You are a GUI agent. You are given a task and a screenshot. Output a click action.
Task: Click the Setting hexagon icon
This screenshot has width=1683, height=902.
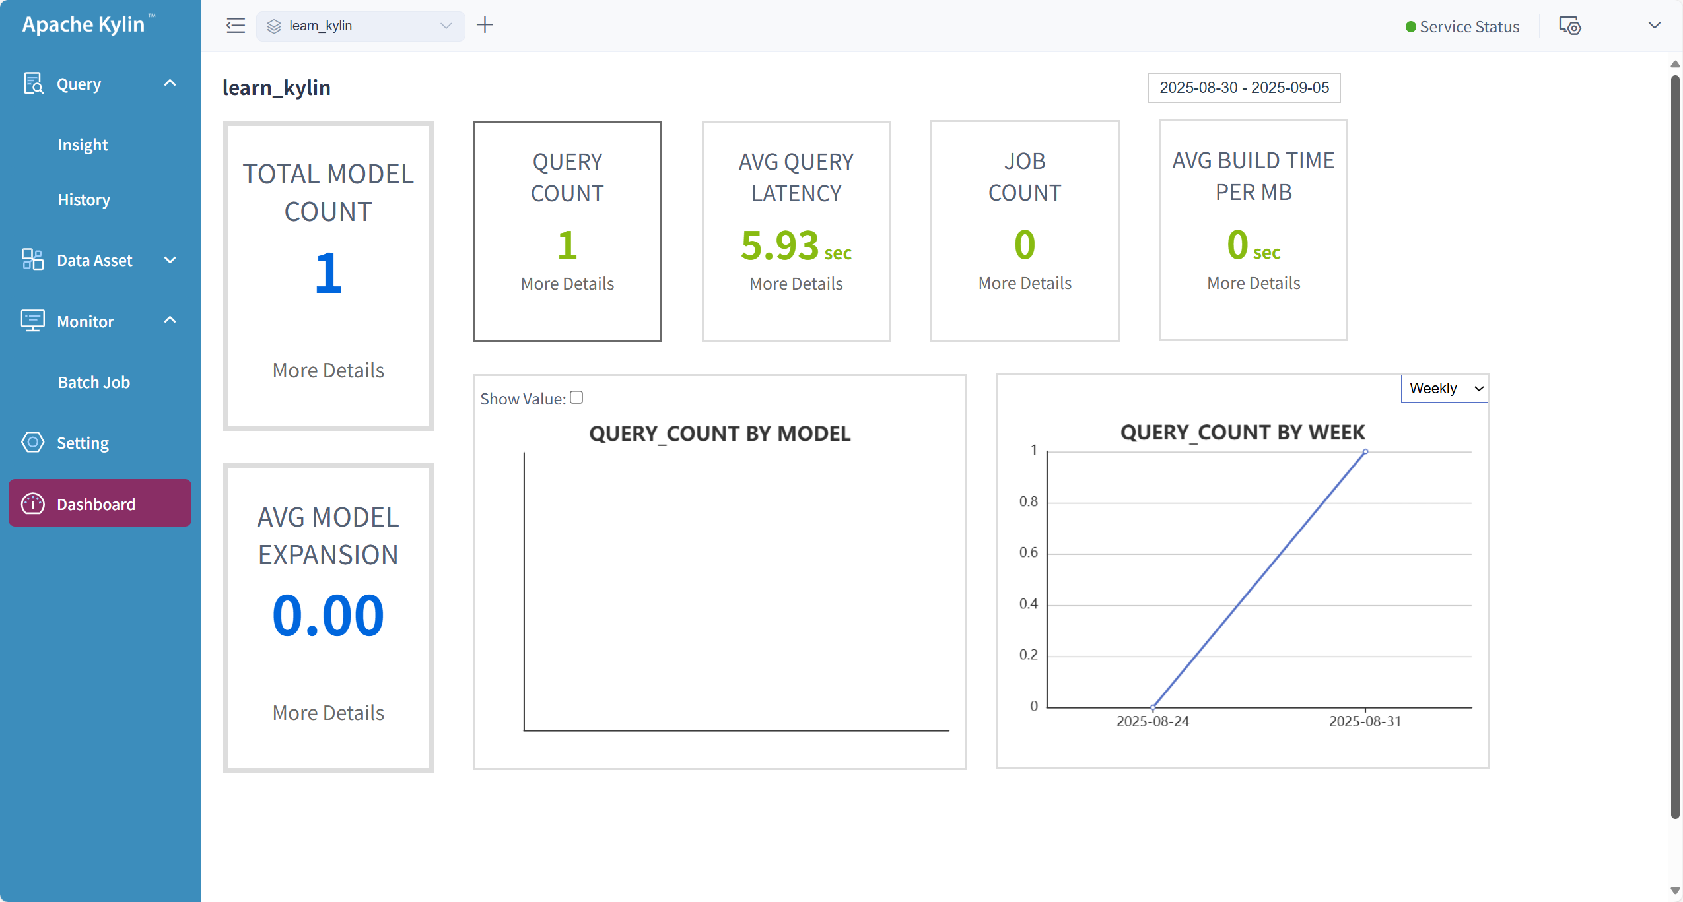(33, 442)
